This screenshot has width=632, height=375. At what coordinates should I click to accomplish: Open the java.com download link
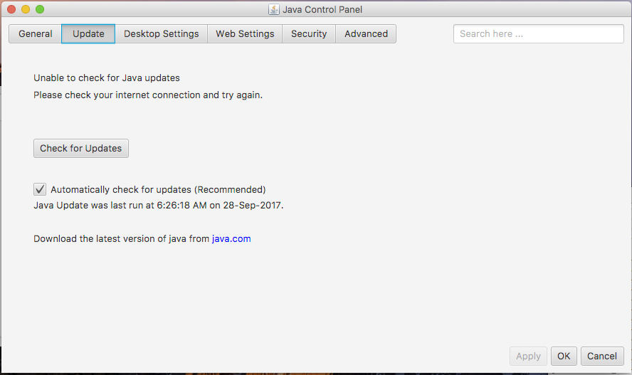(x=231, y=239)
